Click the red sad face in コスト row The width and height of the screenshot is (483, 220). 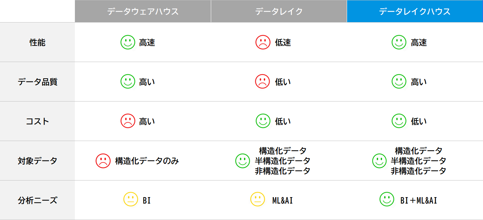(x=128, y=121)
